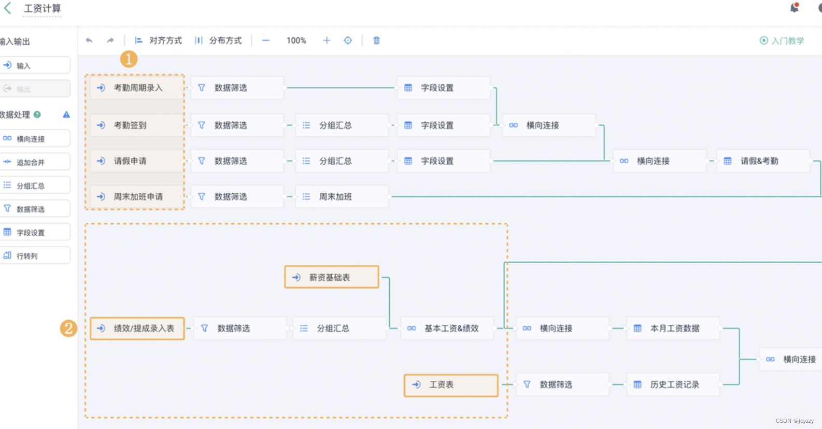Click 数据筛选 node after 考勤签到
Image resolution: width=822 pixels, height=429 pixels.
[237, 125]
